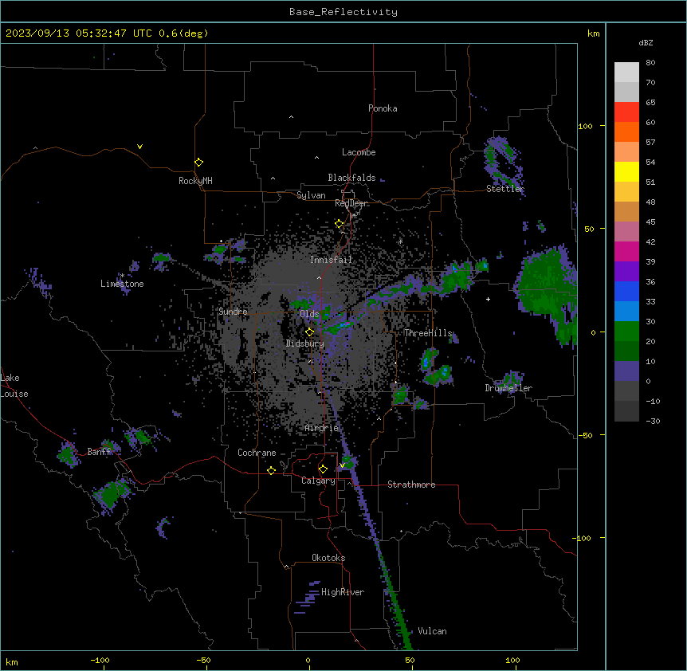
Task: Pick the light blue swatch above 30 dBZ
Action: click(626, 311)
